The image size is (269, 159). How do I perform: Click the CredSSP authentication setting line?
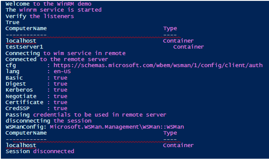[36, 109]
